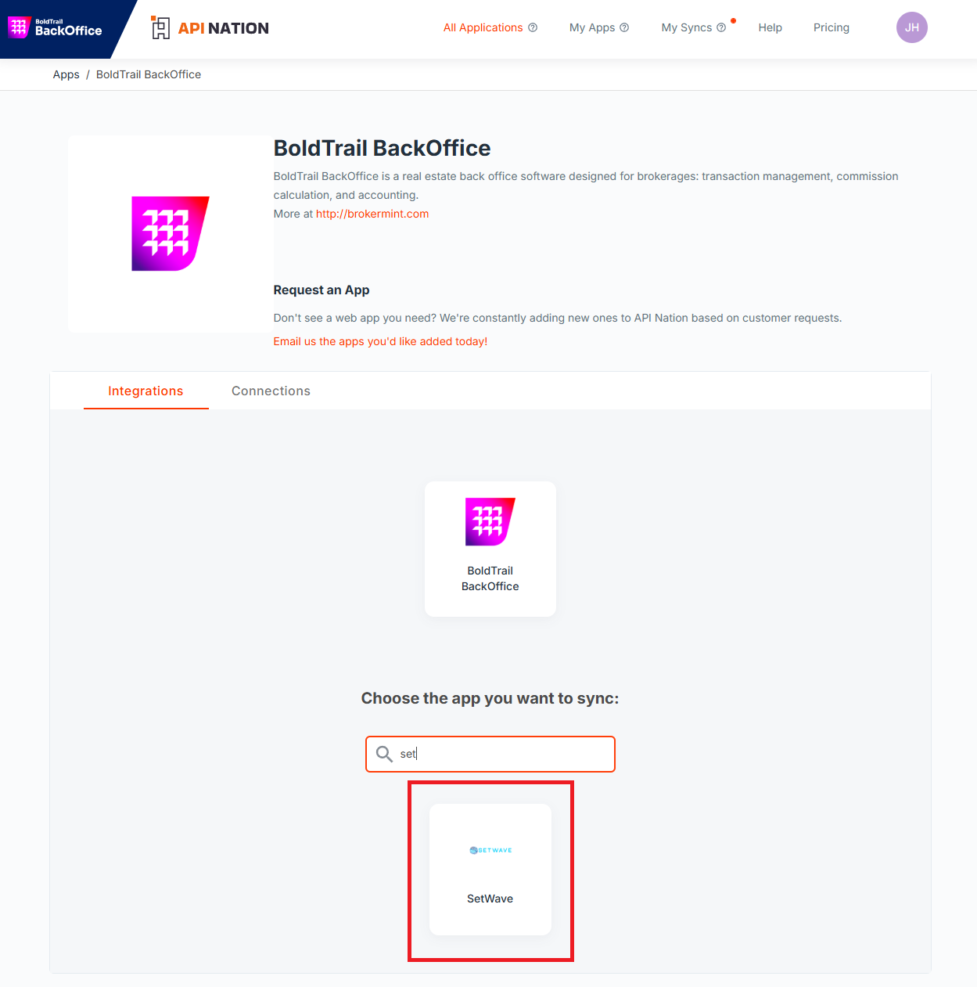The width and height of the screenshot is (977, 987).
Task: Go to My Apps
Action: (592, 27)
